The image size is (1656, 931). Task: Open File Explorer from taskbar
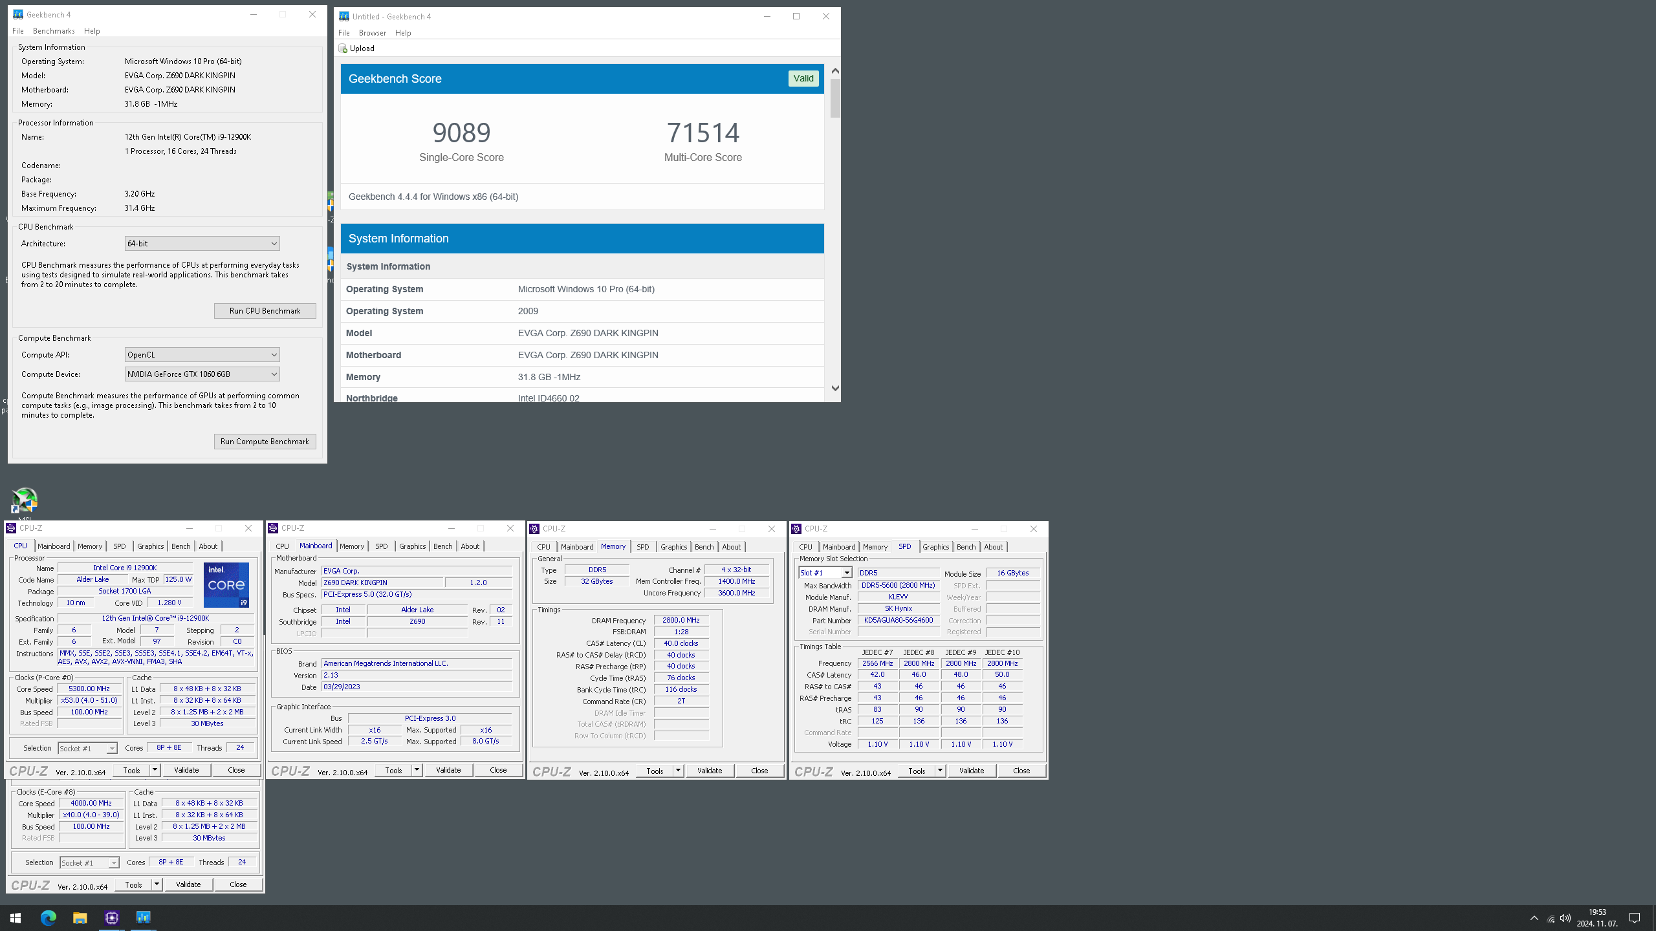pyautogui.click(x=80, y=917)
